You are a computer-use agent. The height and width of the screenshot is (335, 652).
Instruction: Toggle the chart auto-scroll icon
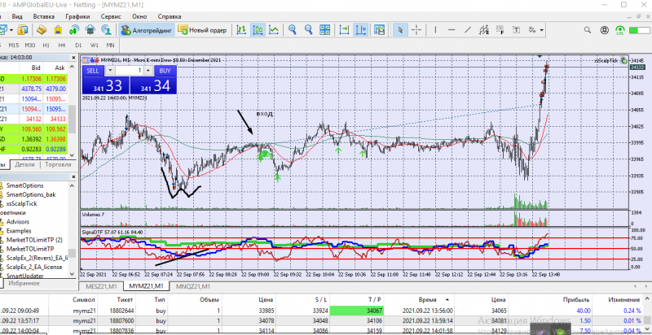pyautogui.click(x=346, y=30)
